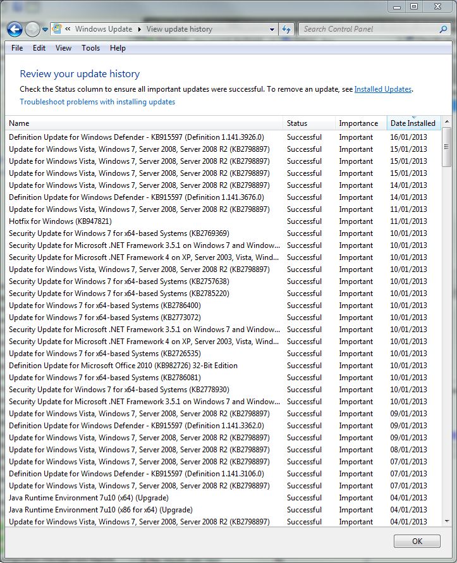Screen dimensions: 457x563
Task: Select Security Update row KB2785220
Action: tap(222, 294)
